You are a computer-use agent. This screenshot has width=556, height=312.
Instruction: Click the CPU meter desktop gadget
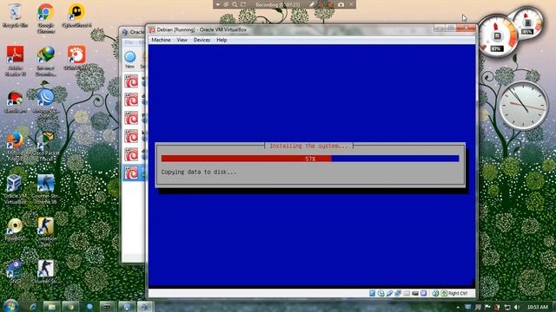click(498, 36)
